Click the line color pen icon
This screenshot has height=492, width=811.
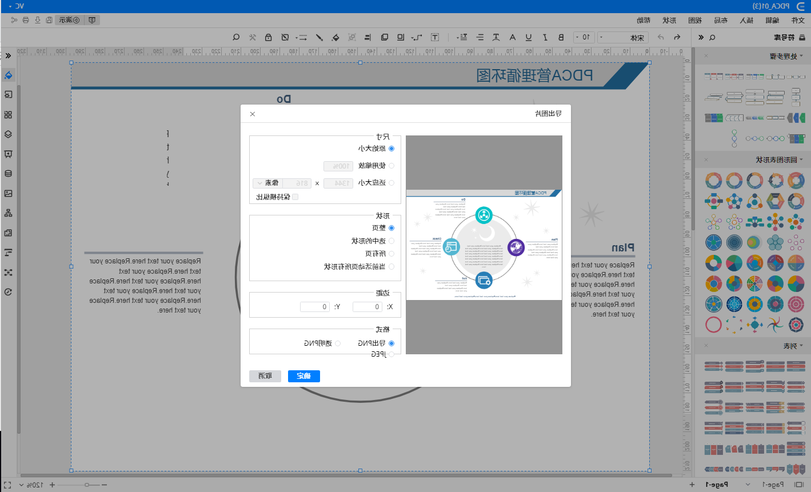(x=319, y=37)
